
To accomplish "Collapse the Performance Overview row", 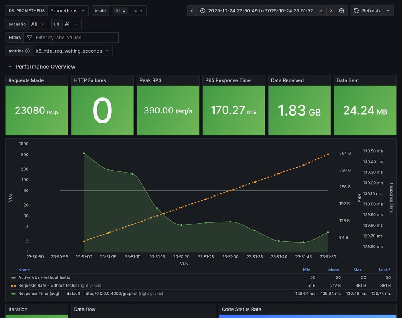I will point(10,67).
